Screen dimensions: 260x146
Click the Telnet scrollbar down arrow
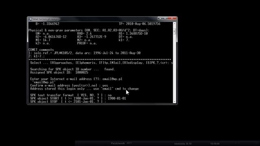[174, 102]
